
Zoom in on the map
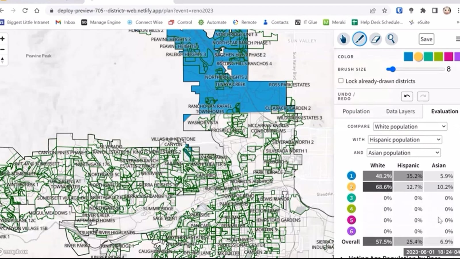tap(3, 39)
